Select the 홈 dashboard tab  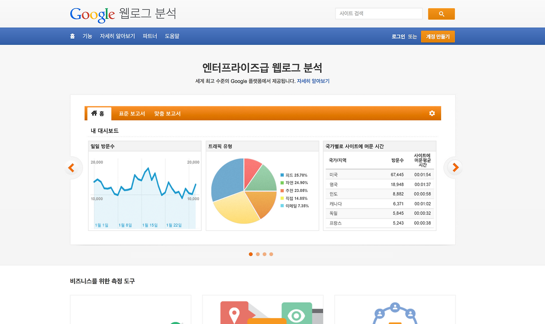pos(99,114)
